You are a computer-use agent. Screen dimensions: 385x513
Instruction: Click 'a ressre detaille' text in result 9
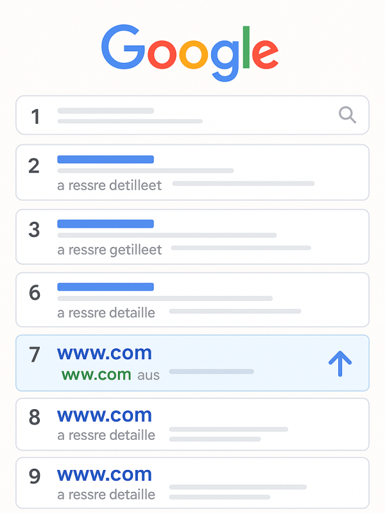pos(106,494)
